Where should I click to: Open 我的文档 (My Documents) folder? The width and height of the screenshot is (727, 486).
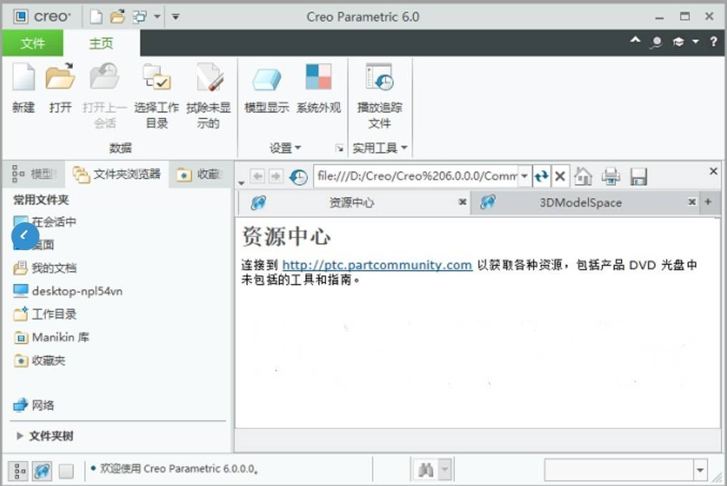pyautogui.click(x=45, y=268)
